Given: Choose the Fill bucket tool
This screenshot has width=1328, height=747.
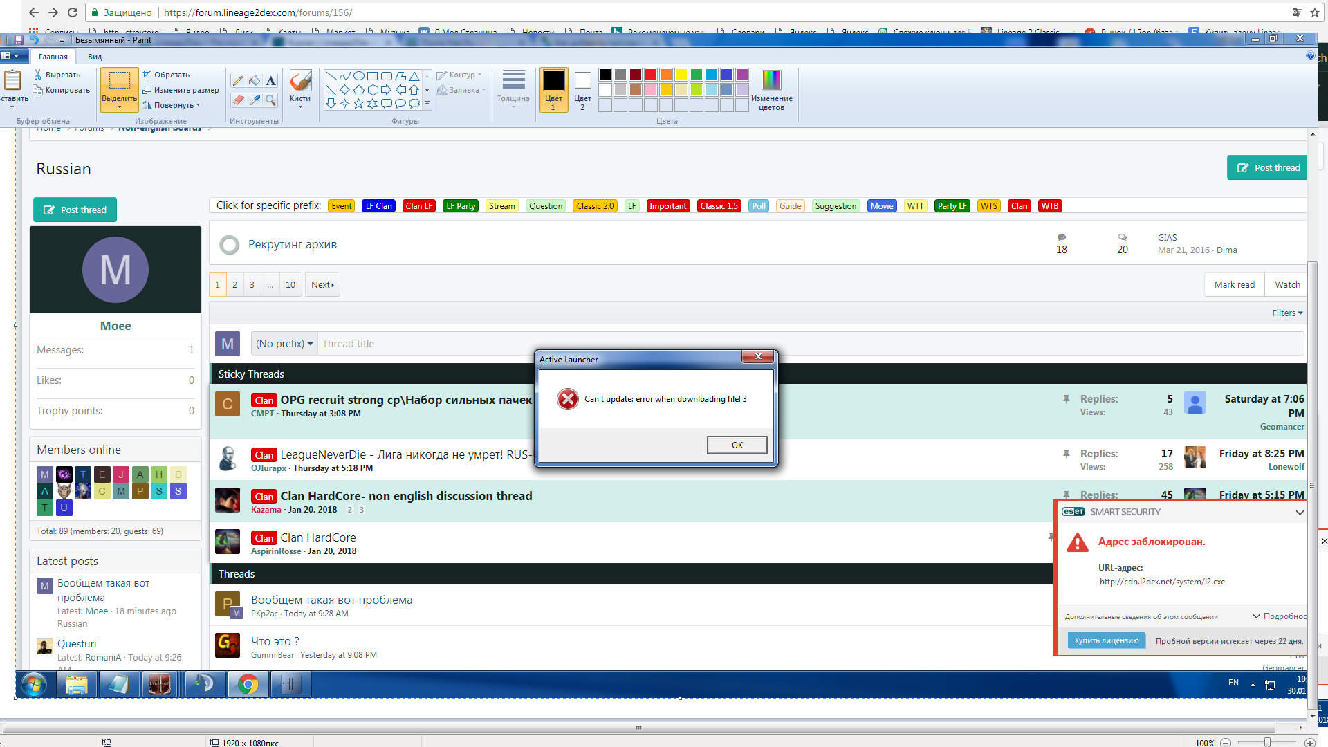Looking at the screenshot, I should point(255,81).
